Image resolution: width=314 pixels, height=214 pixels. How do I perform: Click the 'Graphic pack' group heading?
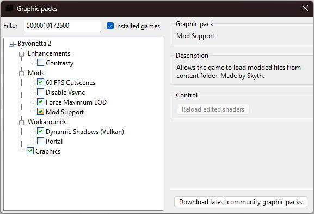pos(195,24)
